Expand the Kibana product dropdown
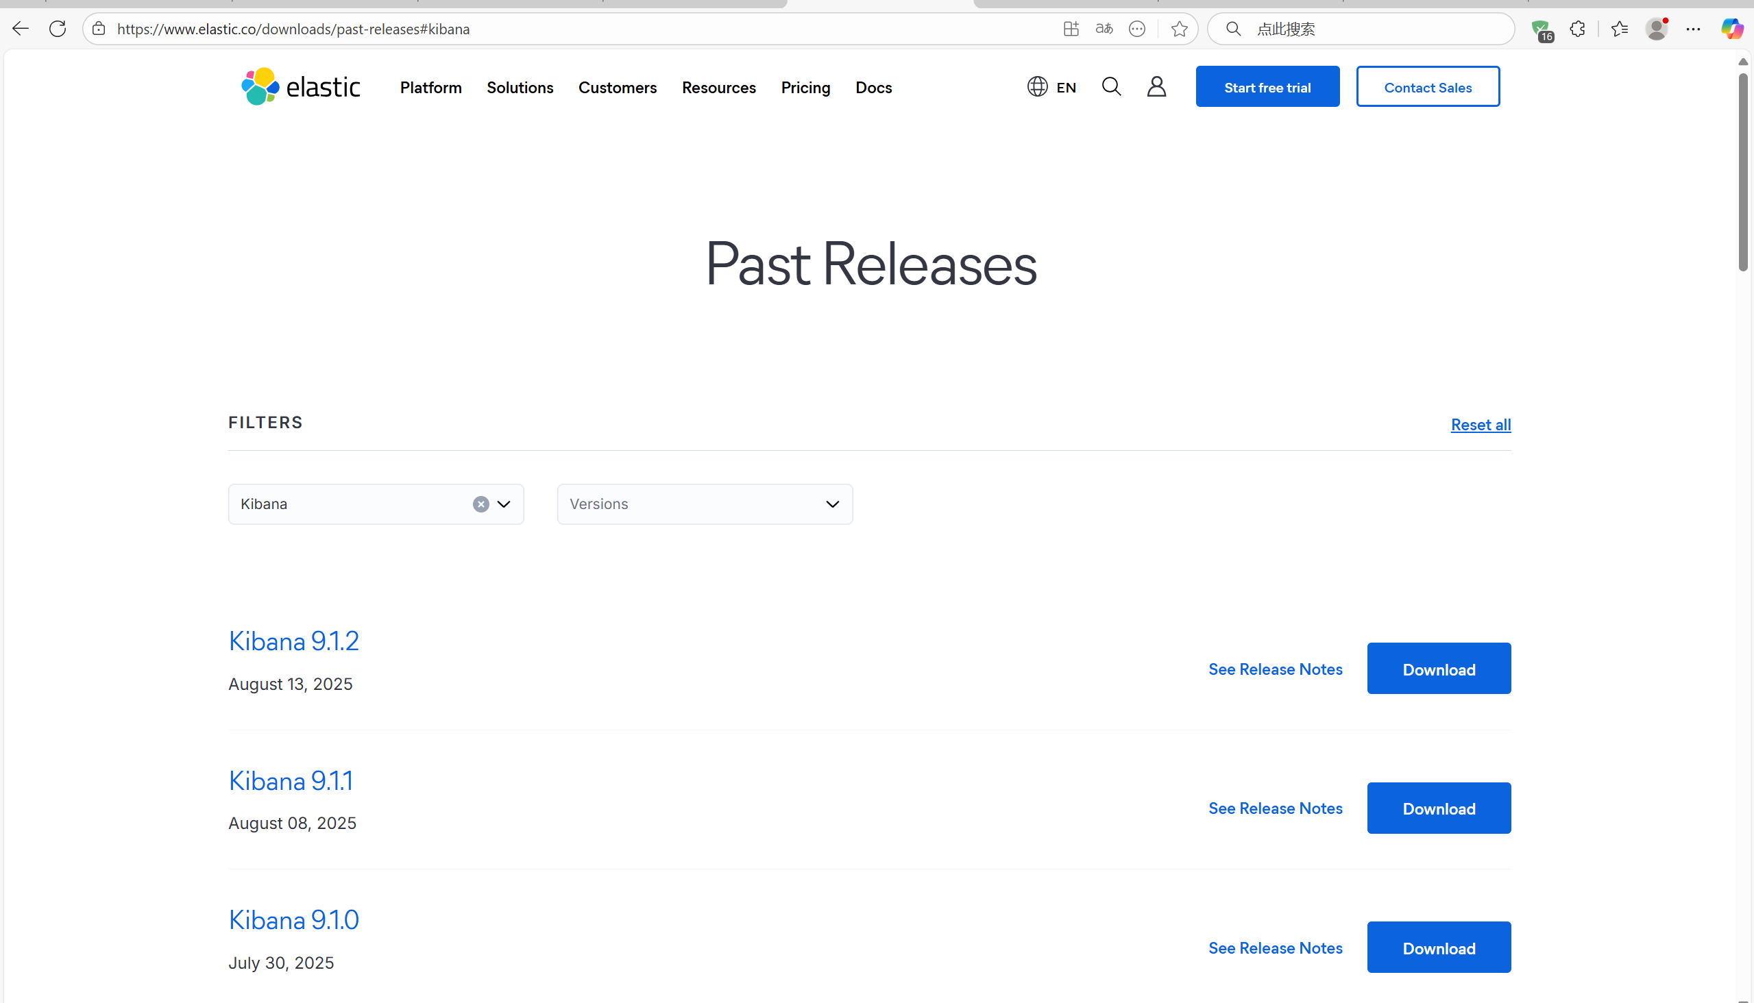Image resolution: width=1754 pixels, height=1003 pixels. tap(504, 504)
